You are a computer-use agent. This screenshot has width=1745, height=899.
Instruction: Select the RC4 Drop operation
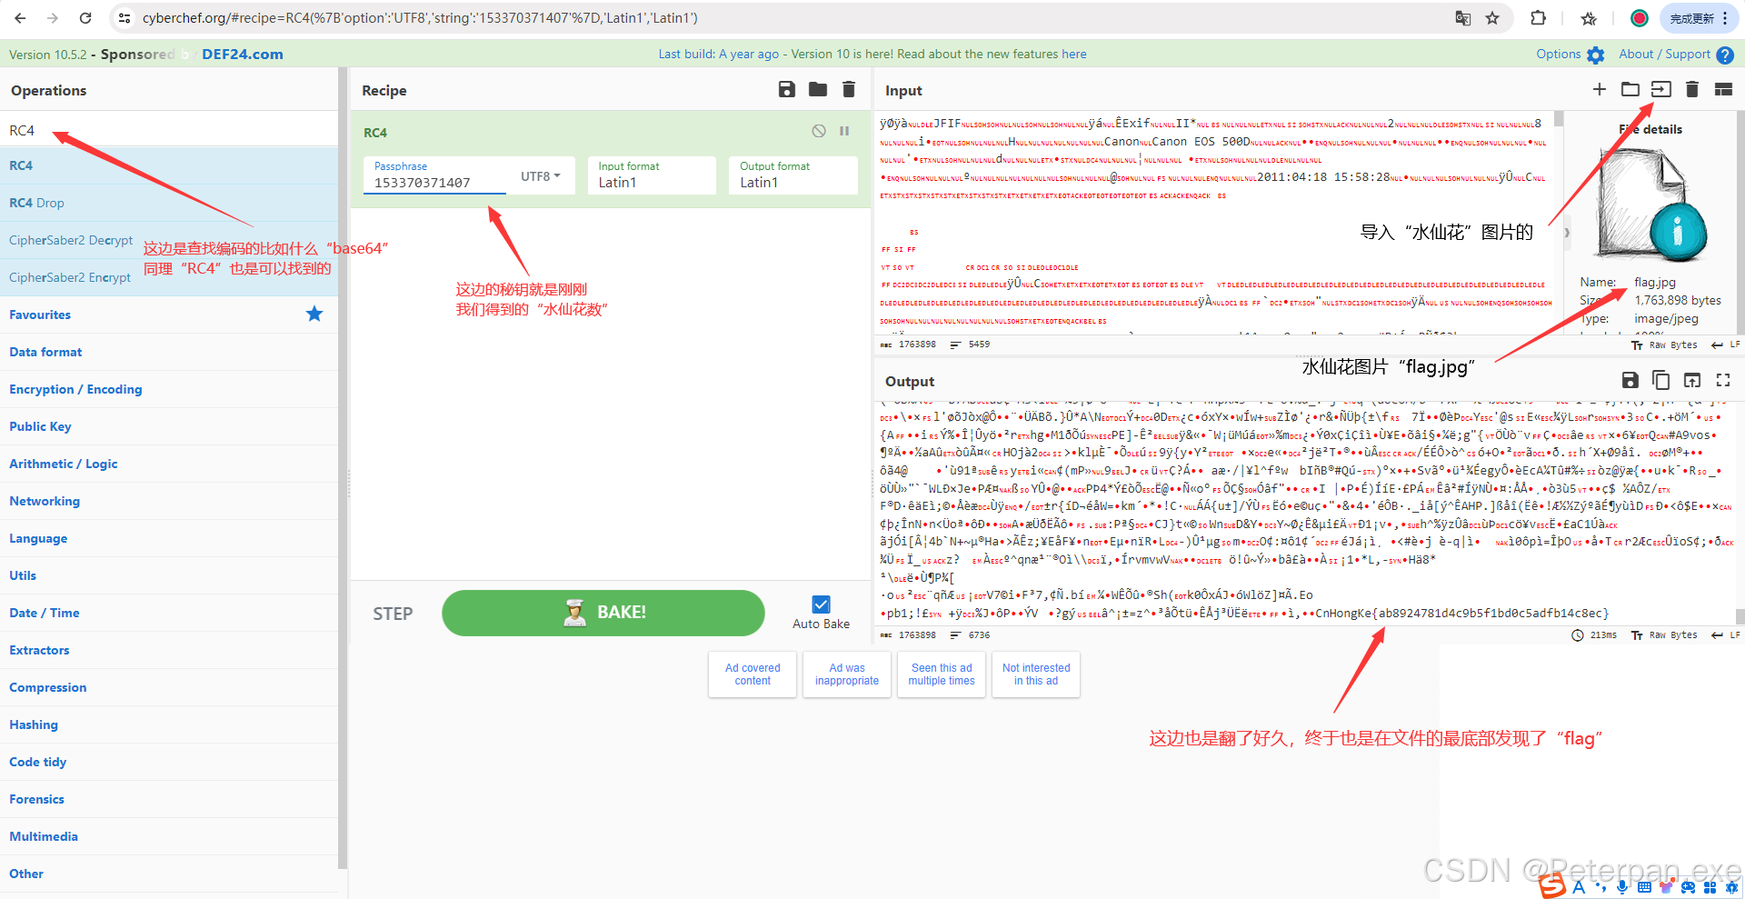(169, 203)
